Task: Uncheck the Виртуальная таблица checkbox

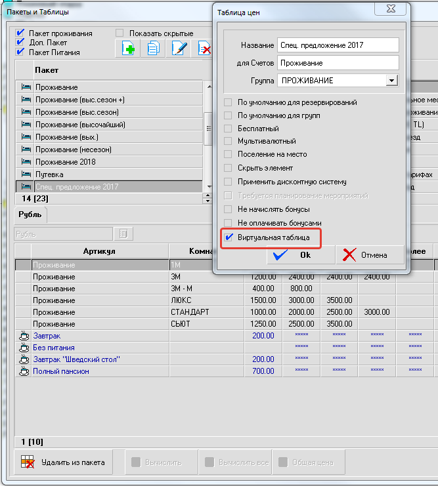Action: point(229,237)
